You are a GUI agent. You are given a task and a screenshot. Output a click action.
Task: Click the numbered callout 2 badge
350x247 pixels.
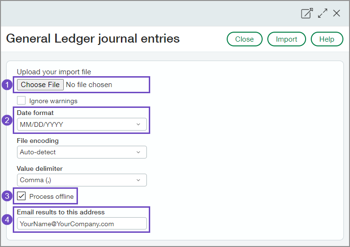pyautogui.click(x=7, y=120)
